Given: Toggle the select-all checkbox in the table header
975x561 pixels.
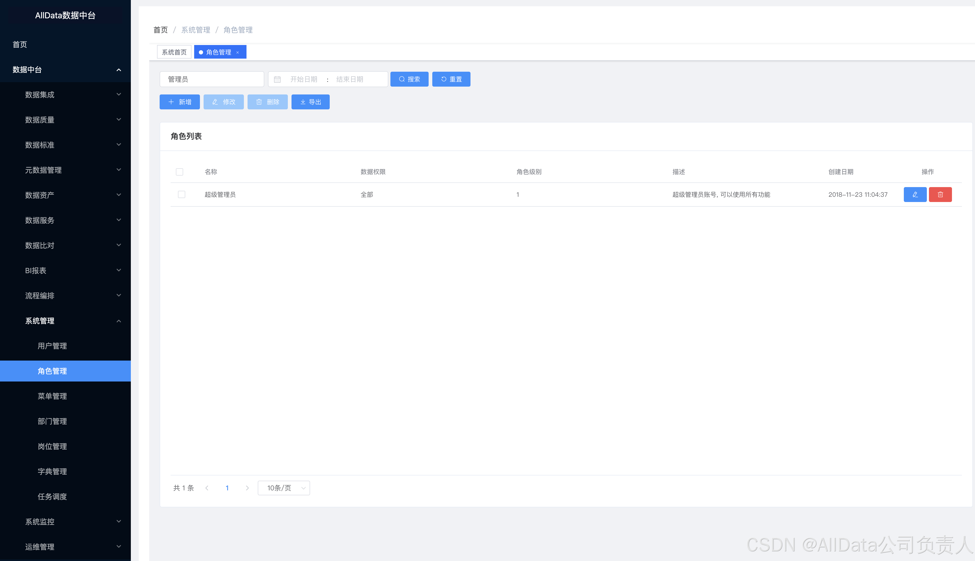Looking at the screenshot, I should pyautogui.click(x=180, y=172).
